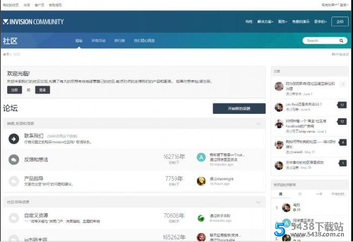Click the '70606年' post count
353x242 pixels.
[x=174, y=215]
